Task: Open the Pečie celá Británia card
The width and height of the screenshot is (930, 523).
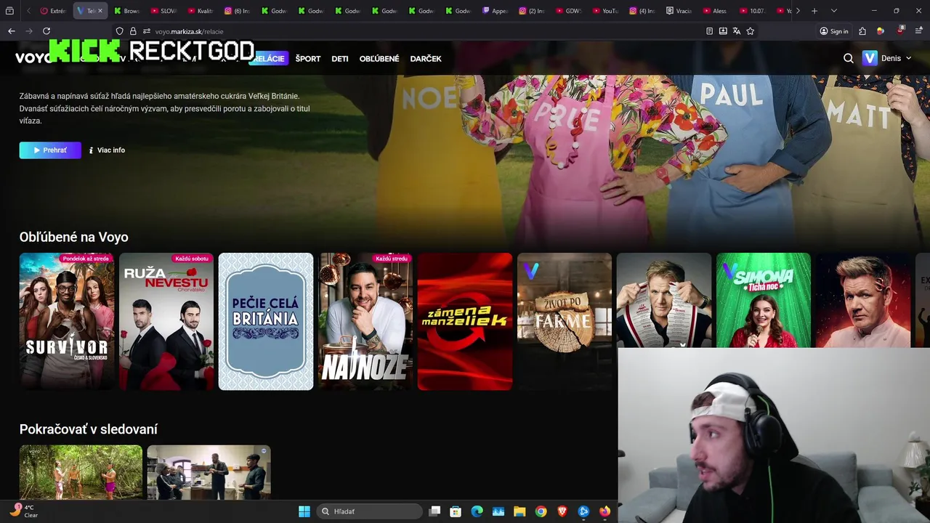Action: pyautogui.click(x=266, y=321)
